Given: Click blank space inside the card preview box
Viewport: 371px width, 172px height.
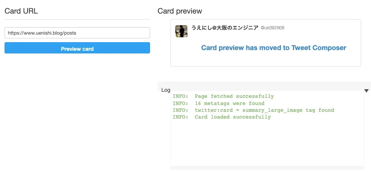Looking at the screenshot, I should [266, 59].
